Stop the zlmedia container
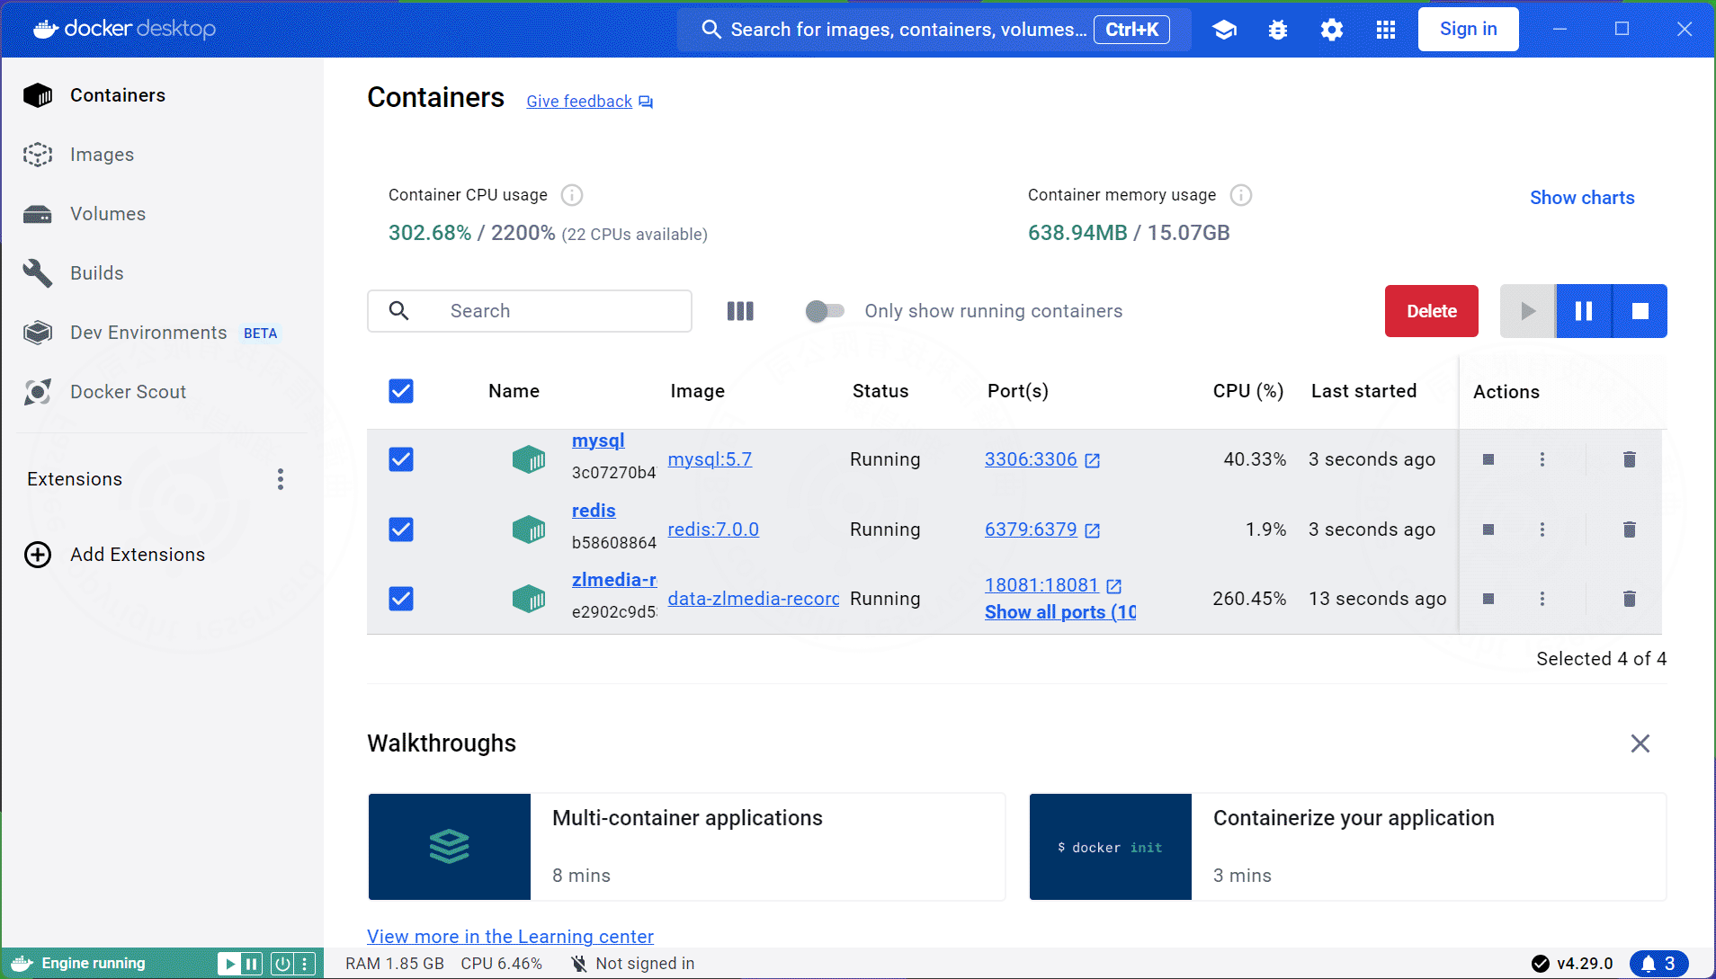Image resolution: width=1716 pixels, height=979 pixels. point(1488,599)
